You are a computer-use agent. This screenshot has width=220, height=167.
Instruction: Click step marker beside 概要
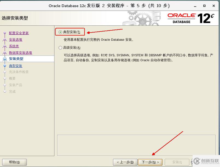[x=5, y=78]
